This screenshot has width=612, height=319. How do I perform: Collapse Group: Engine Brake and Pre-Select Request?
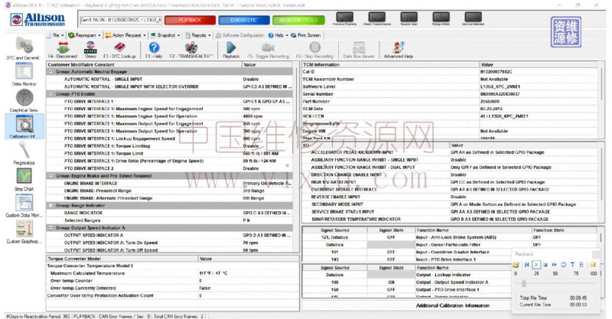pos(50,176)
